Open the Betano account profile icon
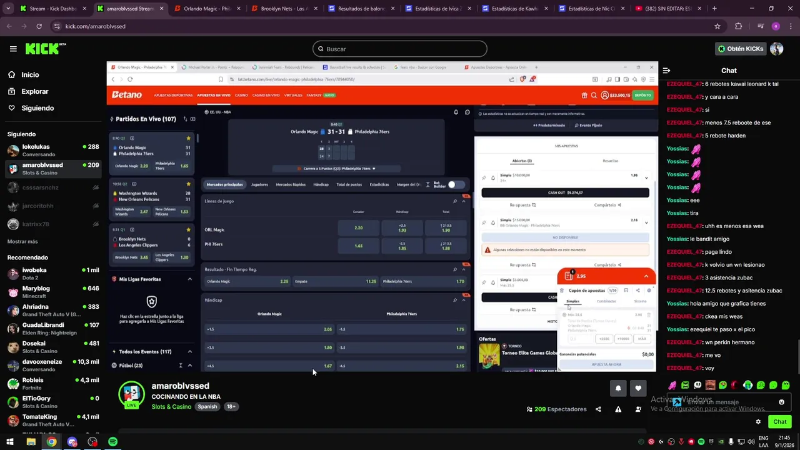 coord(604,95)
